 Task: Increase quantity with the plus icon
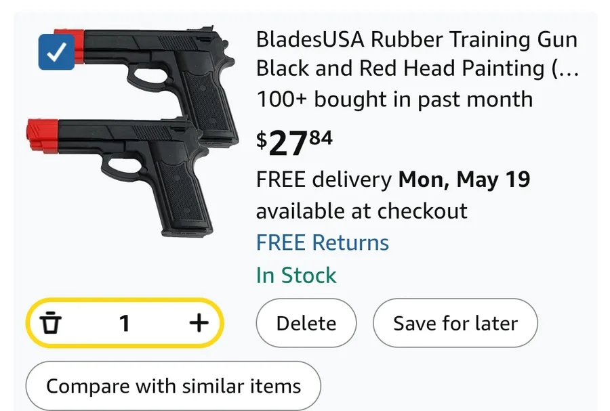199,323
